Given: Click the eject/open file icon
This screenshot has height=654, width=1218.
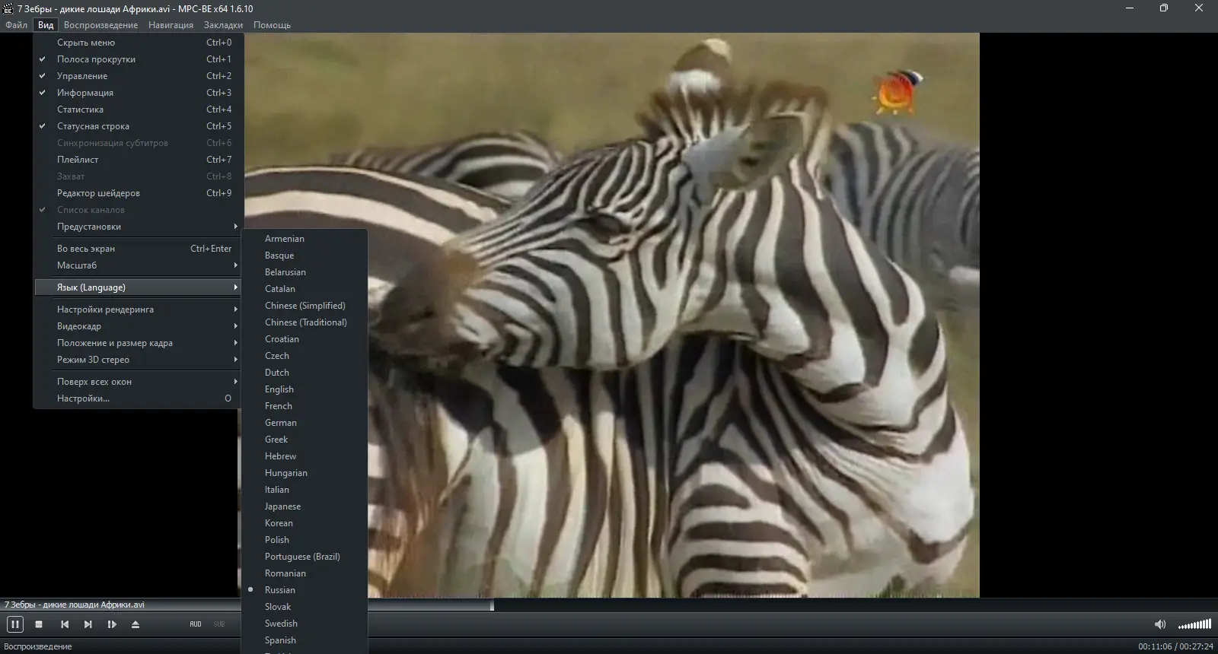Looking at the screenshot, I should [x=136, y=624].
